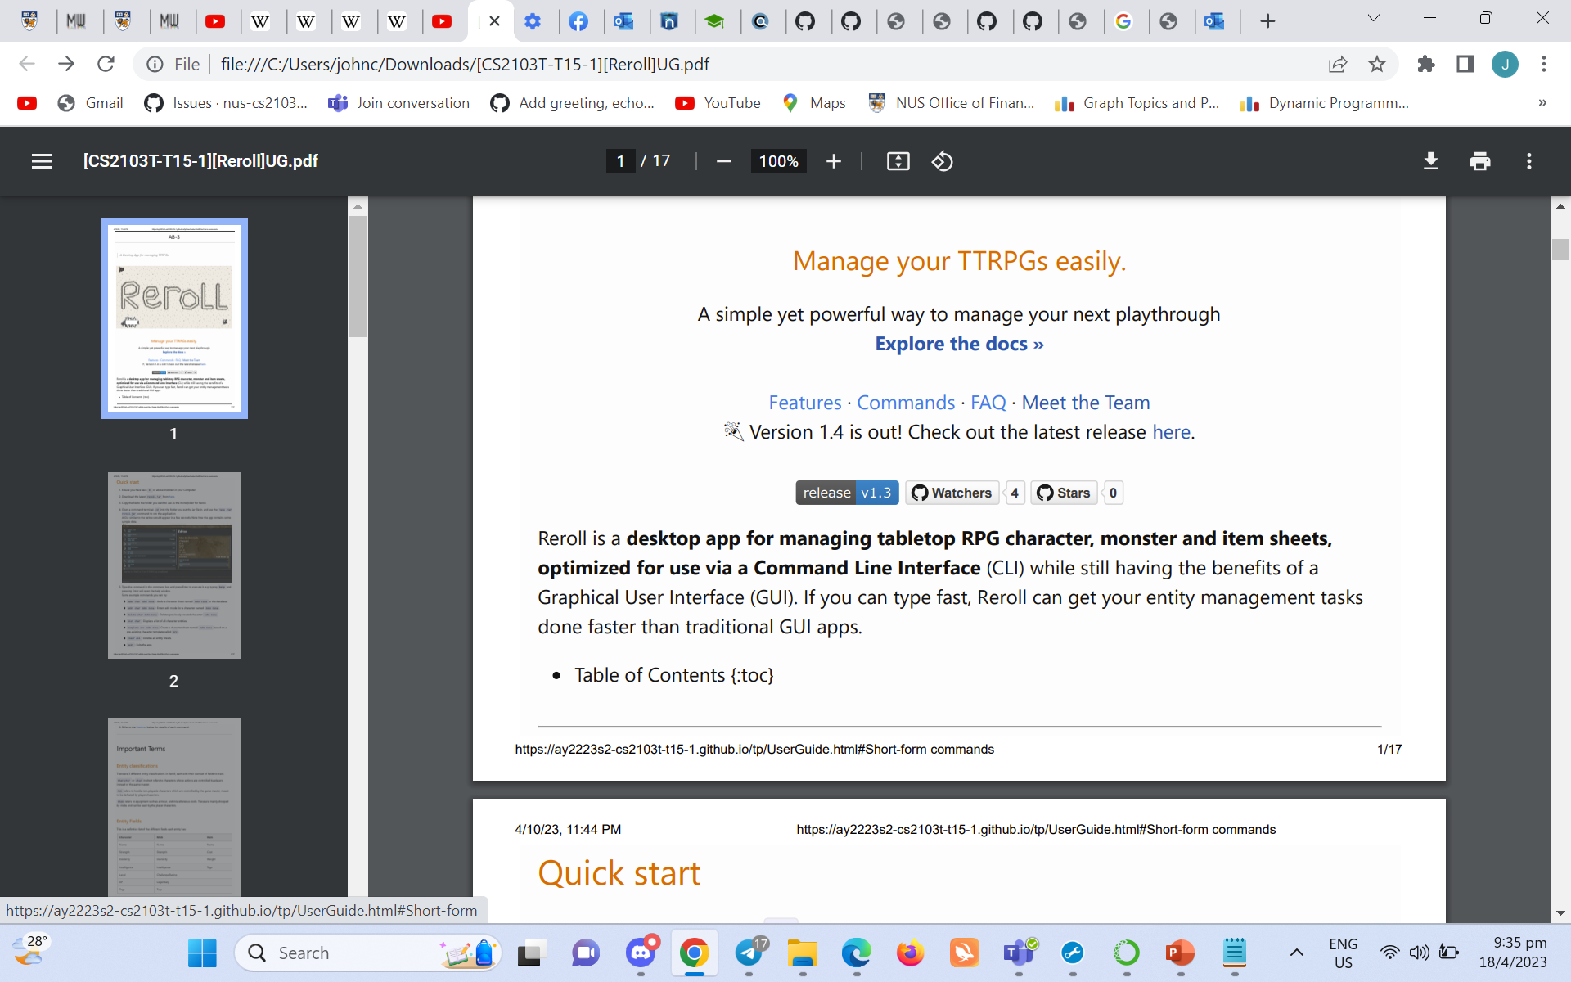Viewport: 1571px width, 982px height.
Task: Click Explore the docs link
Action: click(959, 344)
